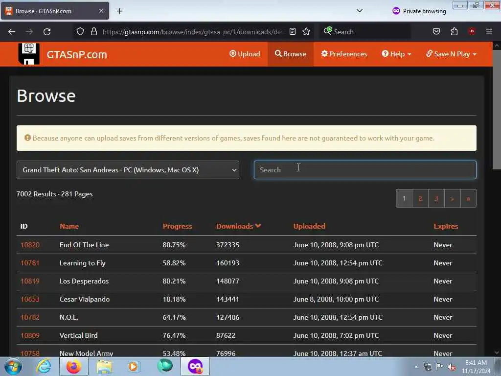The height and width of the screenshot is (376, 501).
Task: Click the muted volume tray icon
Action: pyautogui.click(x=452, y=367)
